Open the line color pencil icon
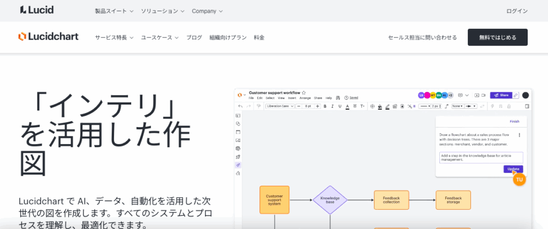The height and width of the screenshot is (229, 548). click(387, 107)
